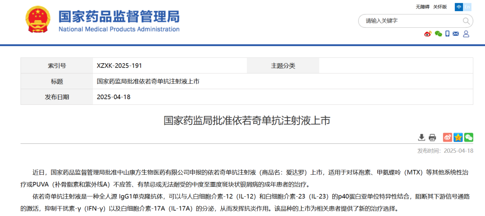This screenshot has height=216, width=485.
Task: Open 关怀版 care version link
Action: point(440,7)
